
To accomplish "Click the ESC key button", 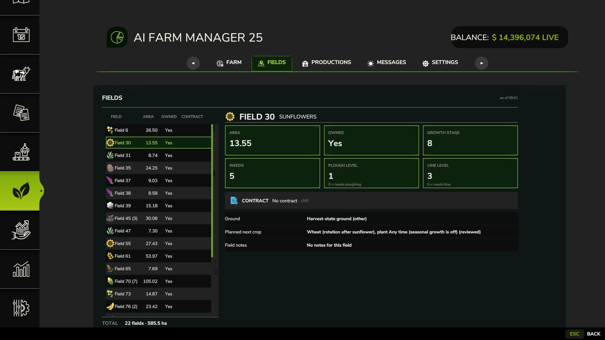I will tap(574, 334).
